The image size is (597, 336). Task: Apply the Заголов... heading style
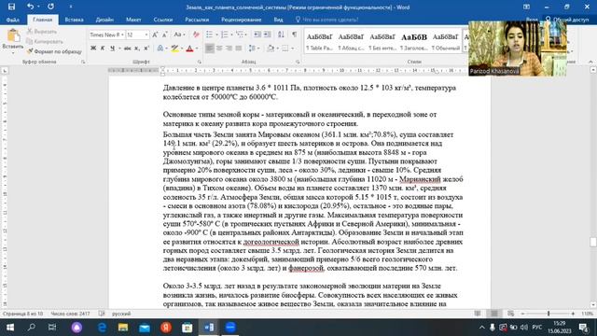(414, 41)
